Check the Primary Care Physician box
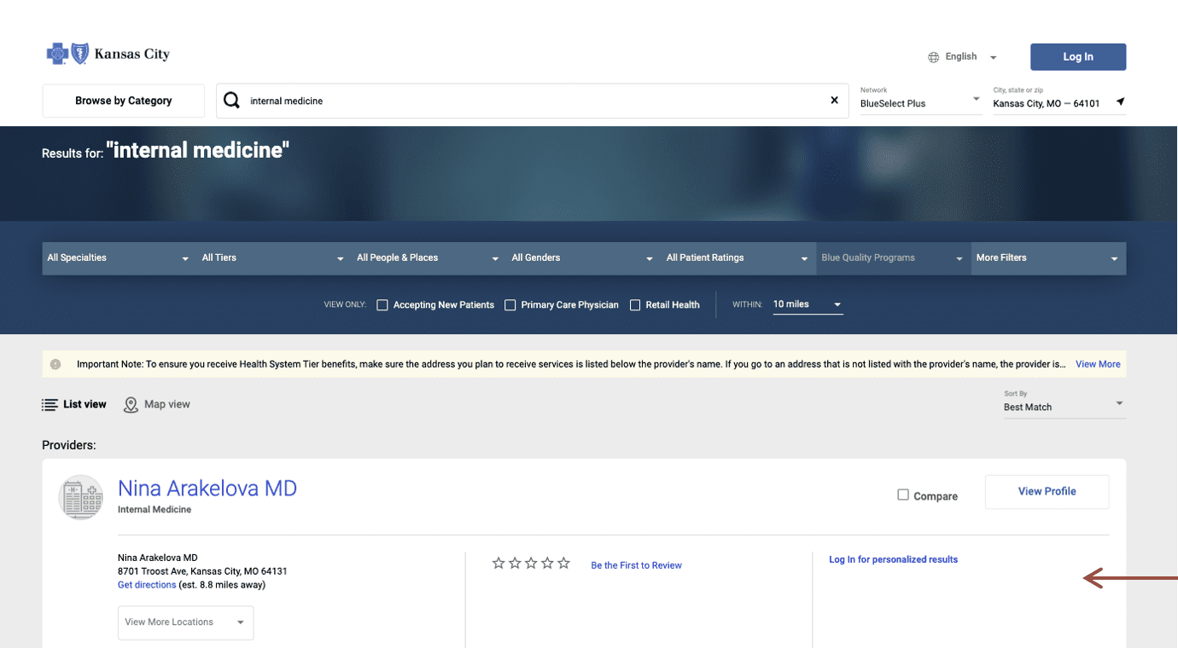Image resolution: width=1178 pixels, height=648 pixels. 510,305
